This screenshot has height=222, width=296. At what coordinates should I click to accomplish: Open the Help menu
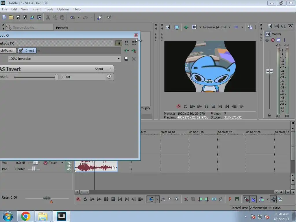(x=77, y=9)
